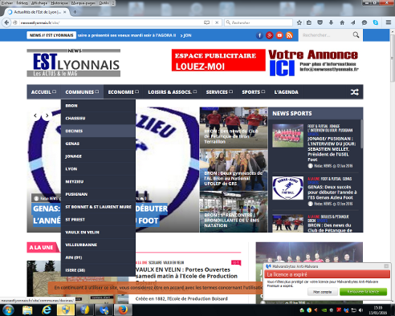Launch Internet Explorer from the taskbar

pyautogui.click(x=47, y=310)
